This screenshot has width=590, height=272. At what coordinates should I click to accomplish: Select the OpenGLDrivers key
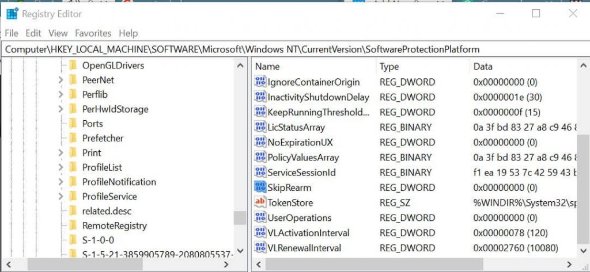click(x=113, y=65)
